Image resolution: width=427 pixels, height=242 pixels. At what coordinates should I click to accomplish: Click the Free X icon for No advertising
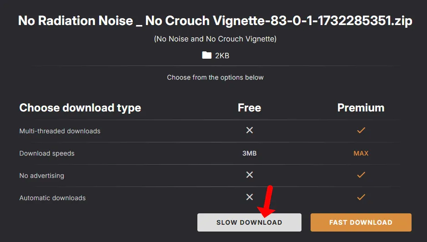point(249,175)
